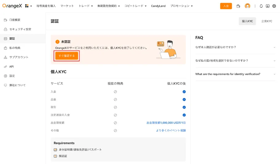
Task: Expand FAQ なぜ本人確認が必要なのですか？
Action: (x=235, y=47)
